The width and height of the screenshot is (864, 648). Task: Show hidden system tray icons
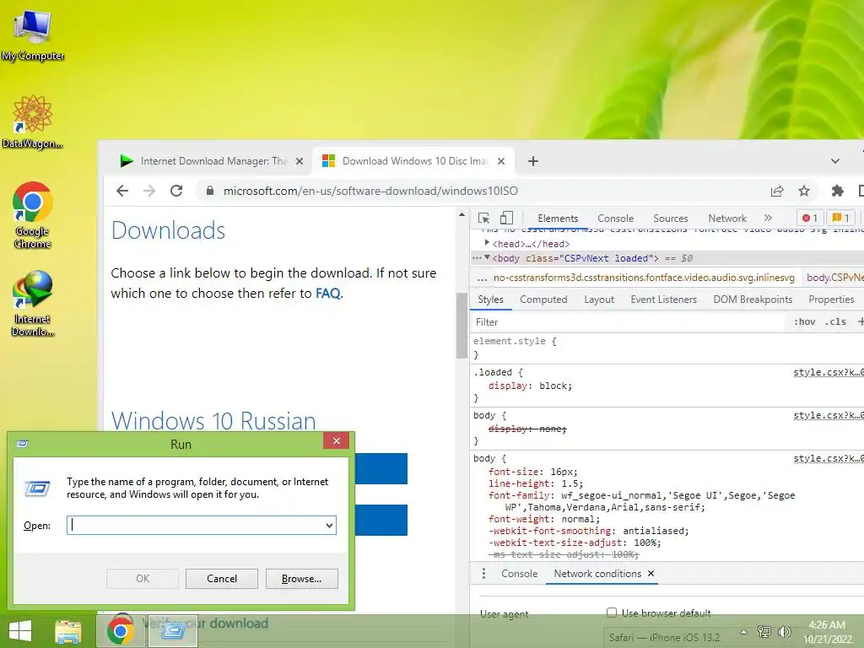tap(743, 632)
